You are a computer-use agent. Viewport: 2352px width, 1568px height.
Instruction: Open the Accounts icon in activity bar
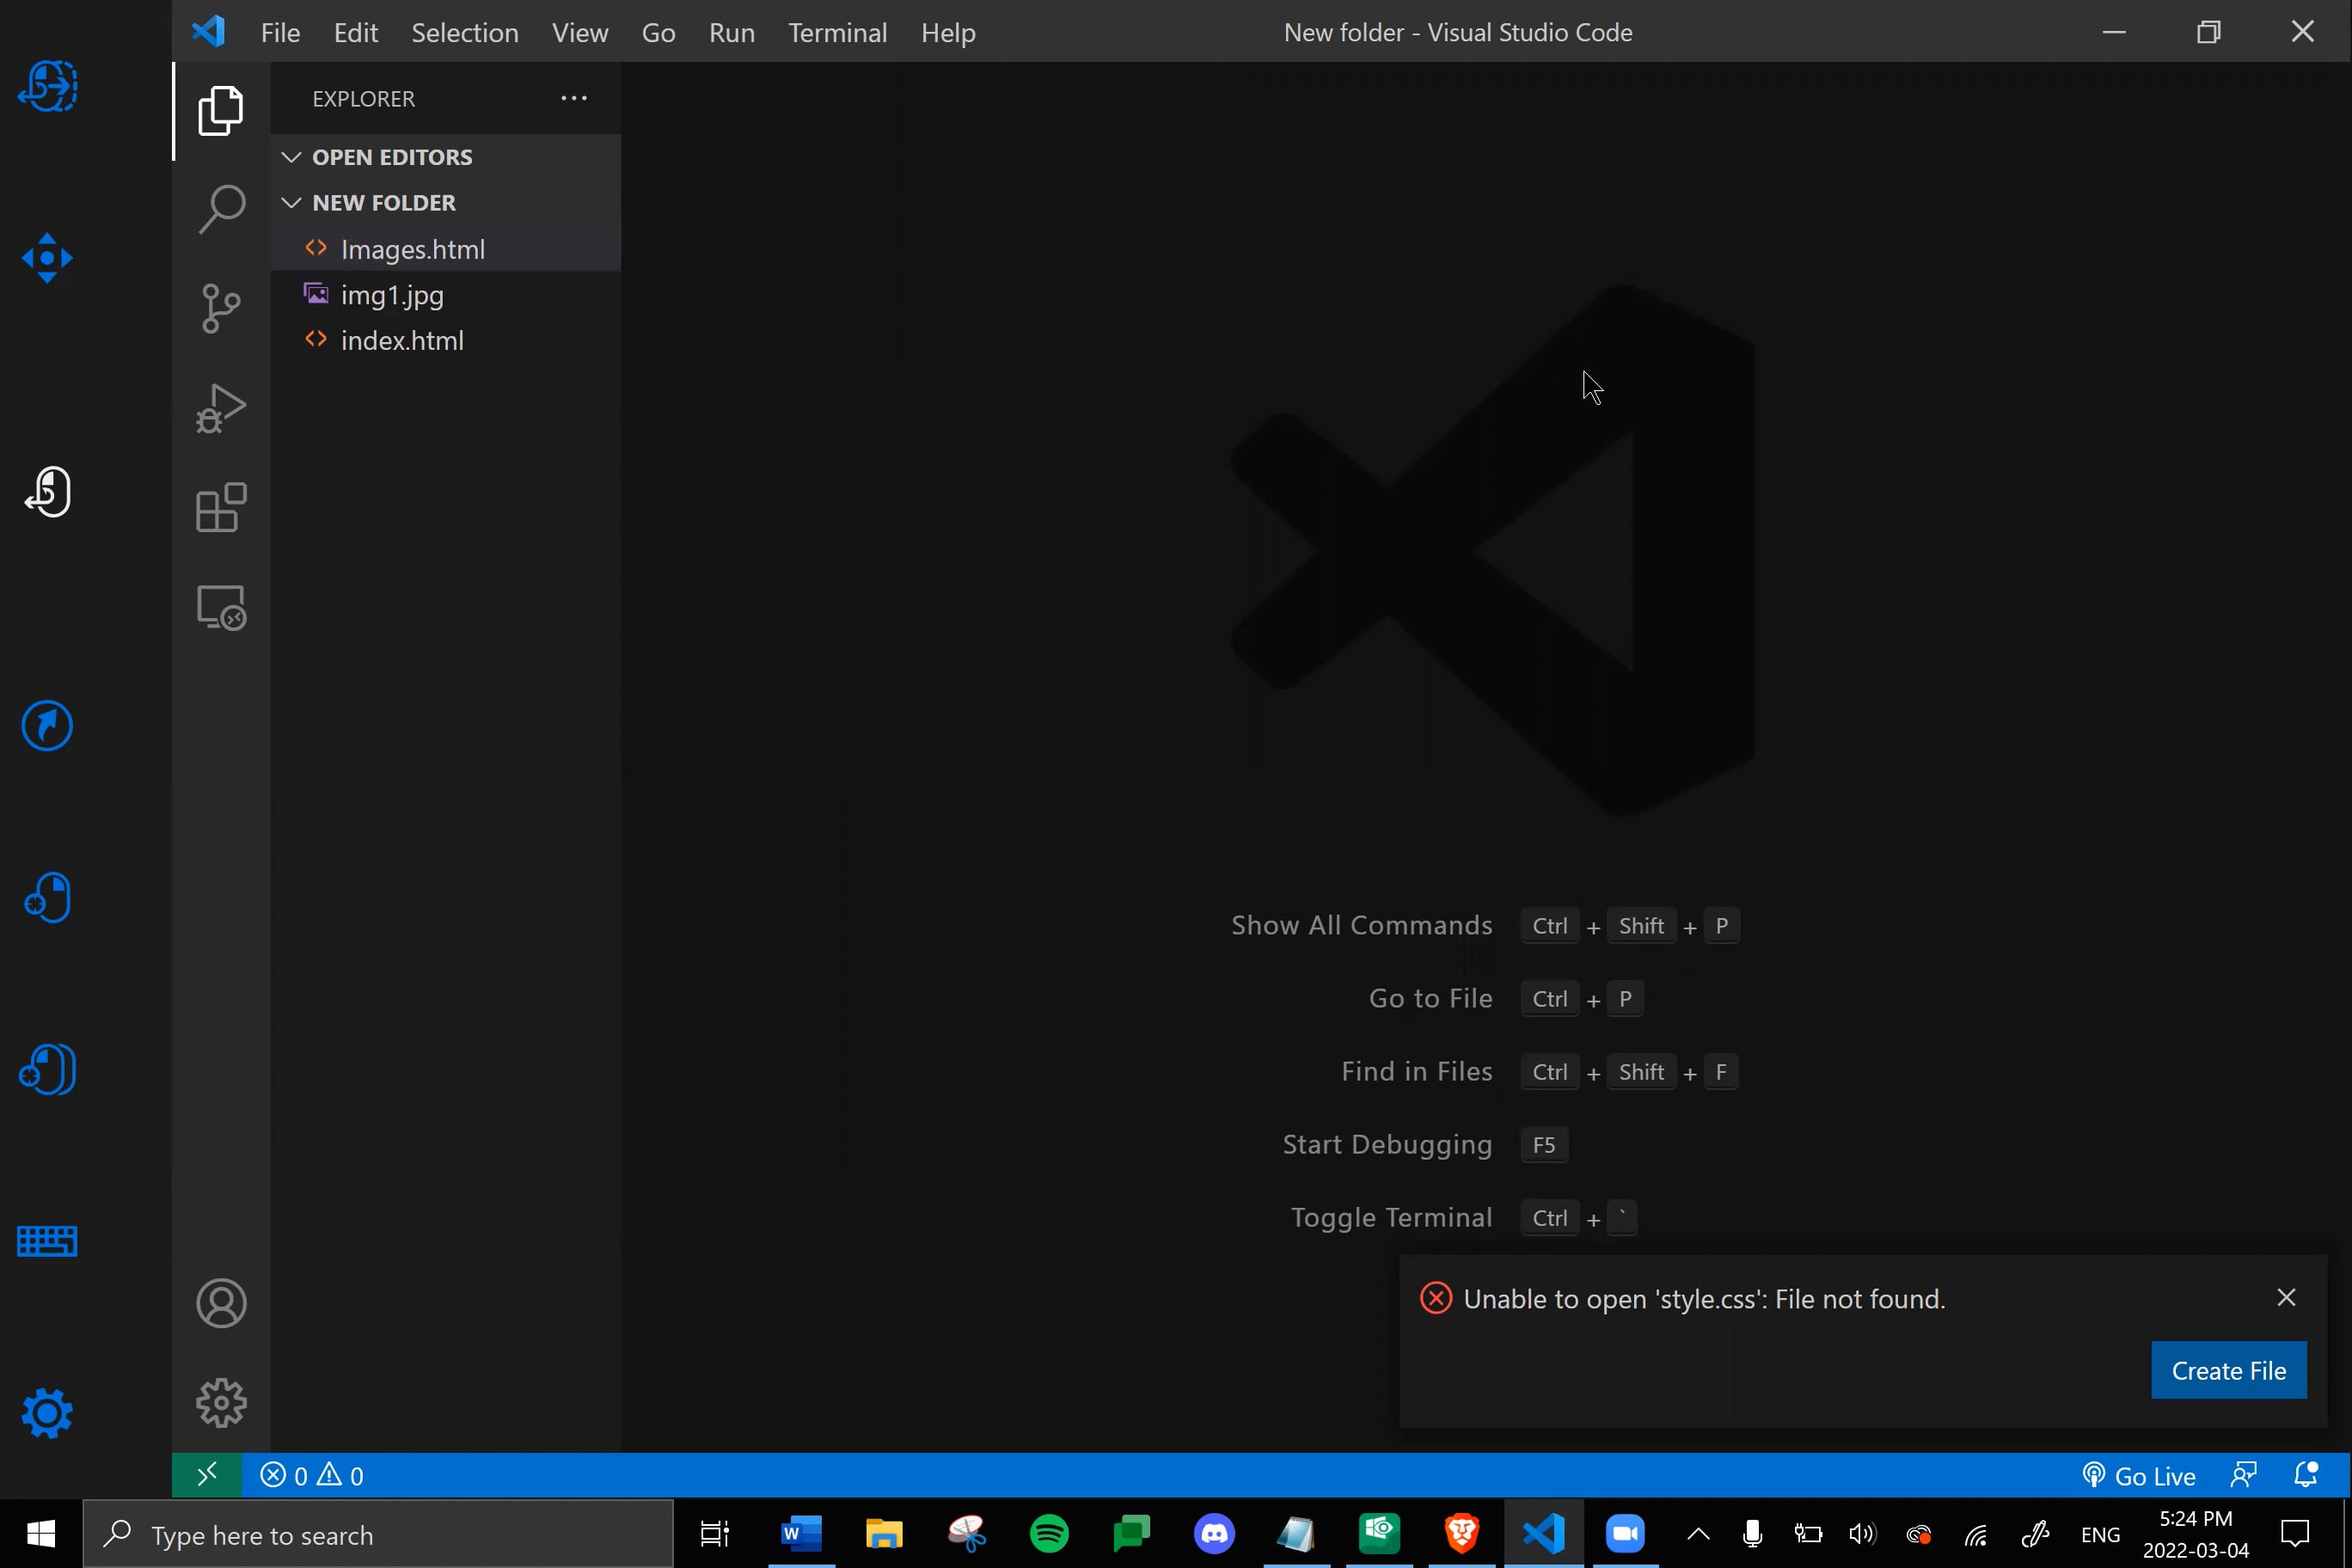[x=221, y=1303]
